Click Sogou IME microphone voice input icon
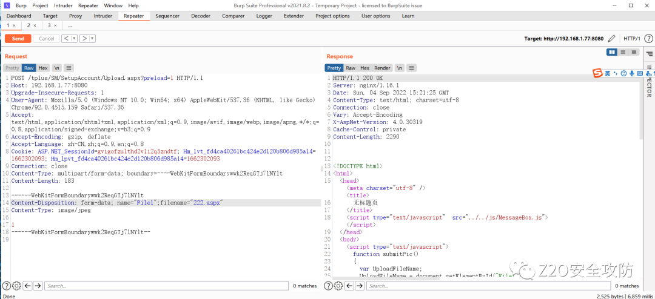655x299 pixels. click(x=631, y=73)
